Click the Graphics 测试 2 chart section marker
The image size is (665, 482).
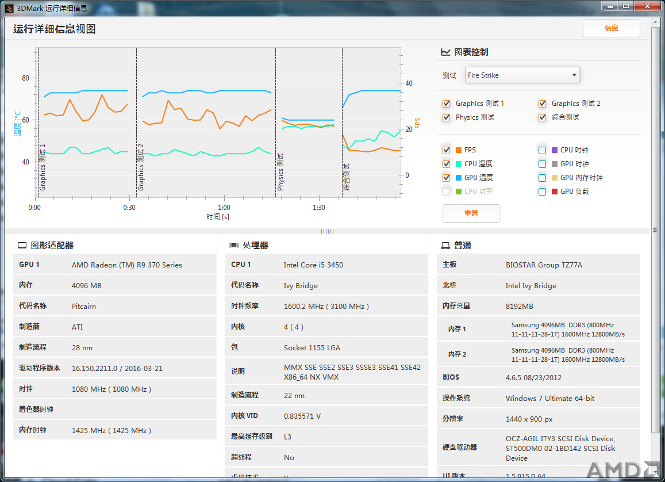pos(141,167)
